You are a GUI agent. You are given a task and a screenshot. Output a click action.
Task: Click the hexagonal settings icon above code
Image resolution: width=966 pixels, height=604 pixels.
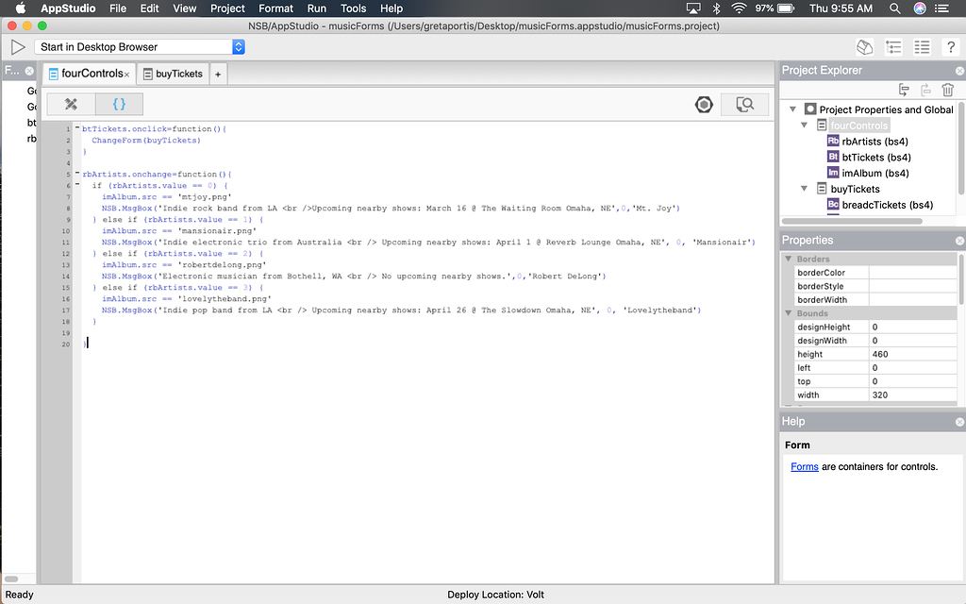(704, 104)
